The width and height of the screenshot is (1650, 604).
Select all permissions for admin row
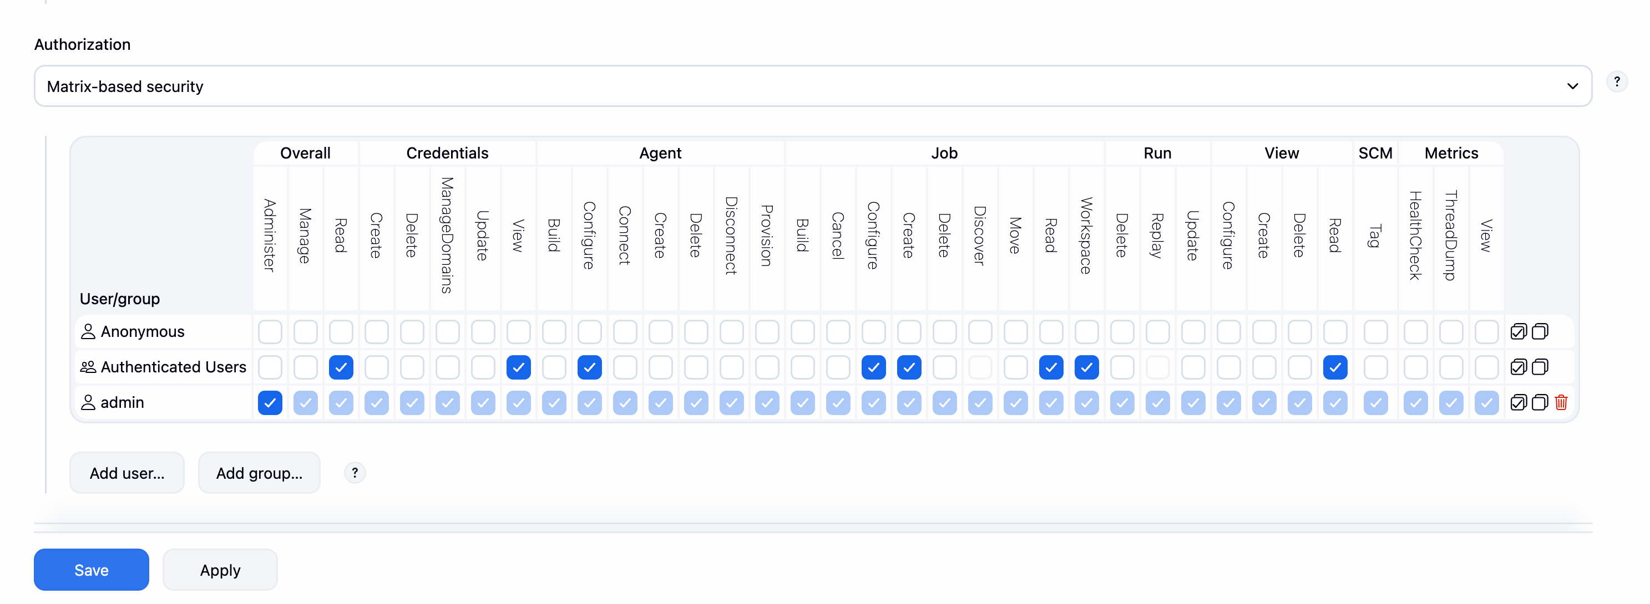click(1518, 402)
